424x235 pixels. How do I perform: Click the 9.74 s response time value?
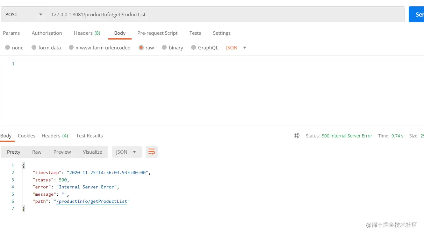397,136
